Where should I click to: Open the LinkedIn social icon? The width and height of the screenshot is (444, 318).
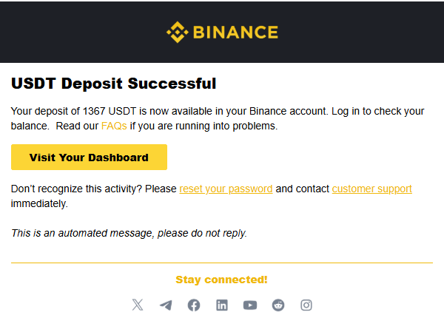point(222,305)
